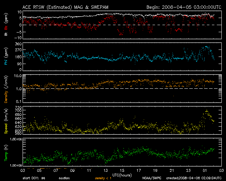226x181 pixels.
Task: Click the speed peak near 700 km/s
Action: coord(207,112)
